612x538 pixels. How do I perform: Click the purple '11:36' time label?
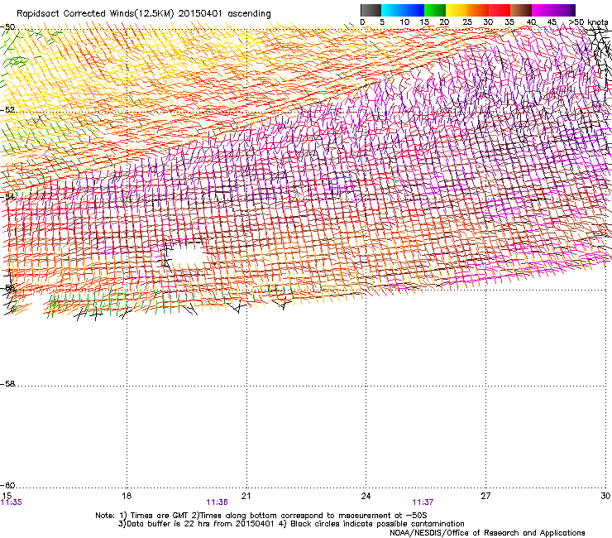tap(217, 502)
